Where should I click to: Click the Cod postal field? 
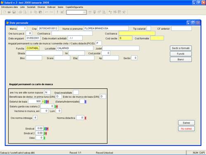point(106,53)
